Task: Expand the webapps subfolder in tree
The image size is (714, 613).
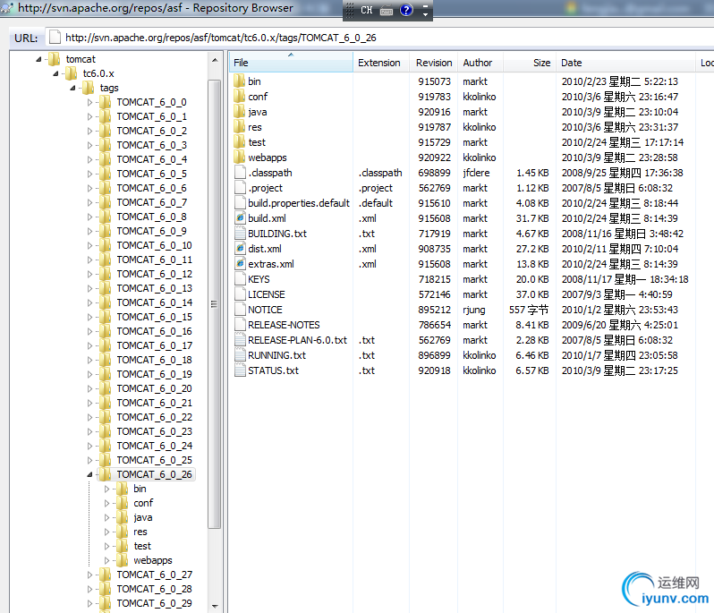Action: (x=106, y=560)
